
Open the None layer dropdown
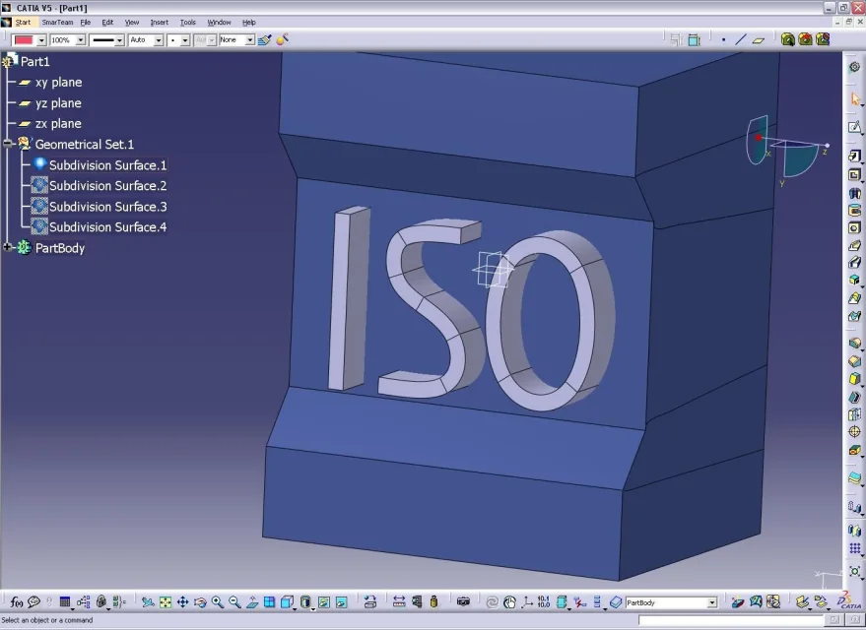(x=249, y=40)
